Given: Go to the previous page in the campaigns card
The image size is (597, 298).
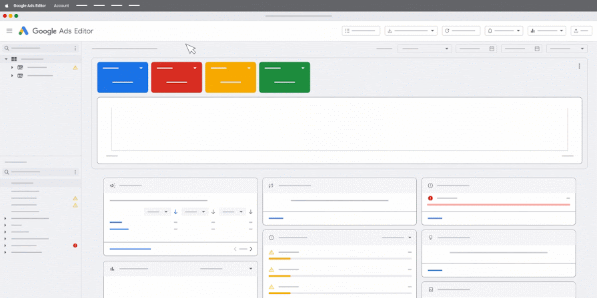Looking at the screenshot, I should pyautogui.click(x=235, y=249).
